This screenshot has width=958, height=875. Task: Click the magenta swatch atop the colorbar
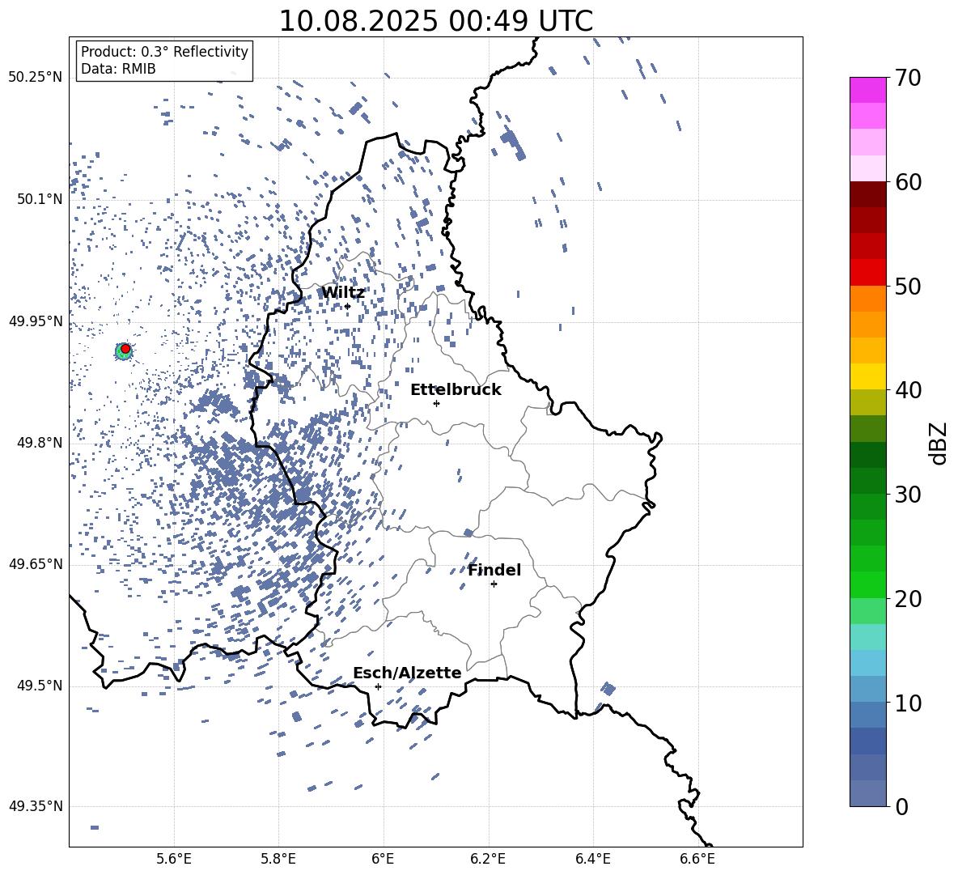tap(868, 90)
